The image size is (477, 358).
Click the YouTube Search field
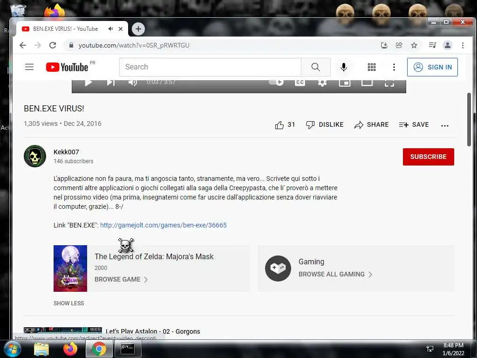coord(210,67)
